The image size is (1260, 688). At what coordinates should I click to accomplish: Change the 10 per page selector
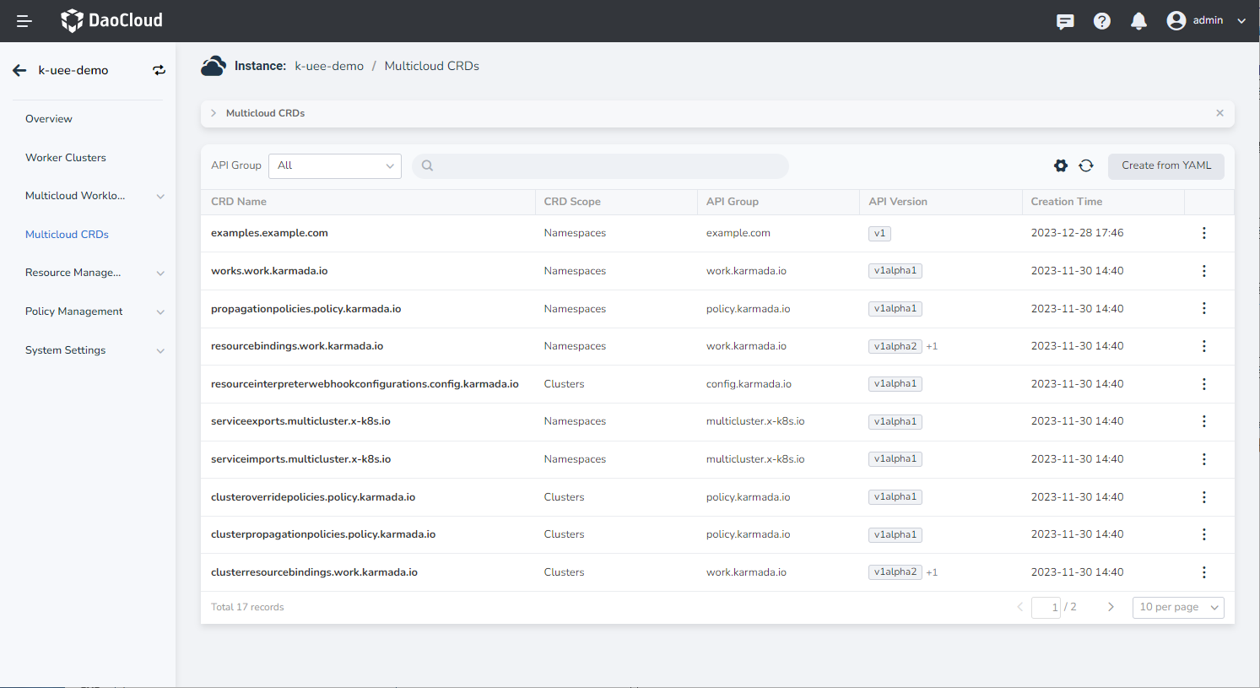[x=1177, y=607]
